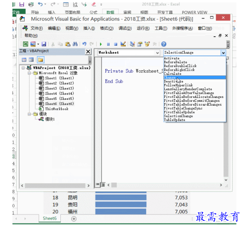The height and width of the screenshot is (229, 243).
Task: Click the View Code icon in project panel
Action: pyautogui.click(x=24, y=60)
